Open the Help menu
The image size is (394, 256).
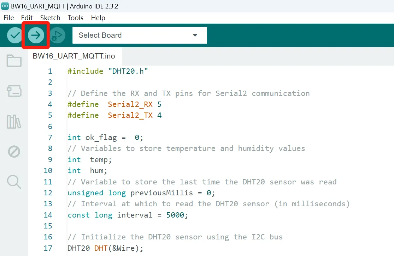98,18
